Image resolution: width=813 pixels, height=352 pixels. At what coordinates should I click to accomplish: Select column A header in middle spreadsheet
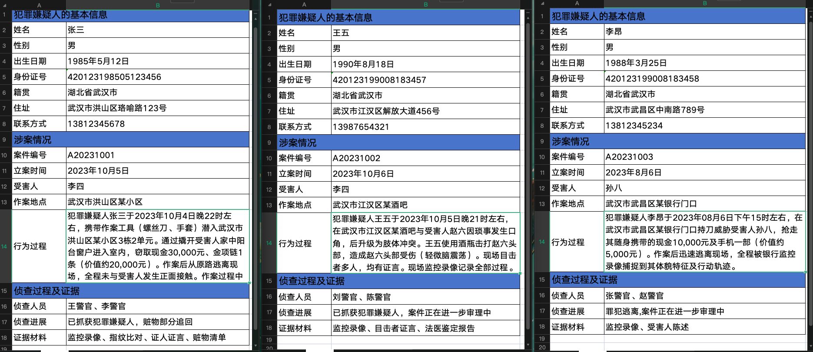point(304,4)
